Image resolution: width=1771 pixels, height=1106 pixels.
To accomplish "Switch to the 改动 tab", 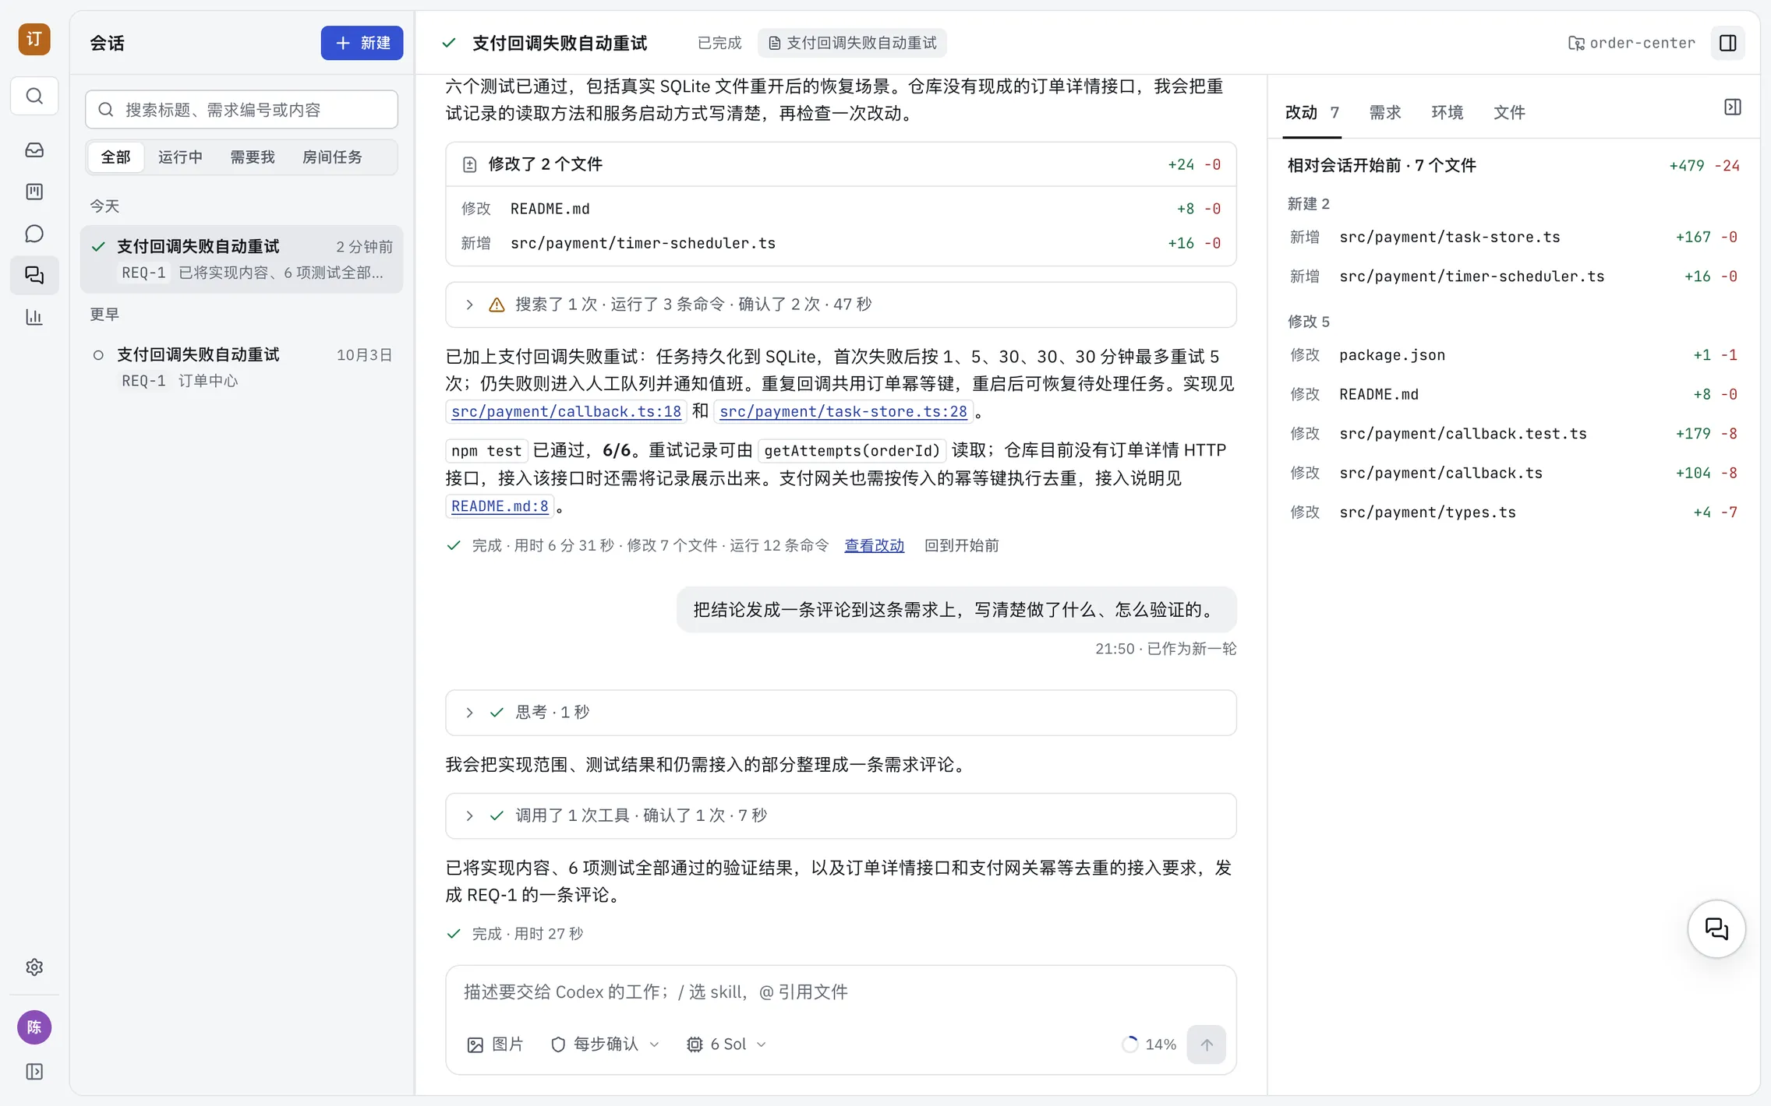I will click(1312, 113).
